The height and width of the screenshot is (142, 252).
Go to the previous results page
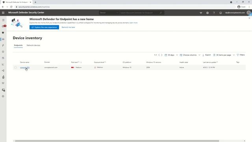[x=159, y=55]
